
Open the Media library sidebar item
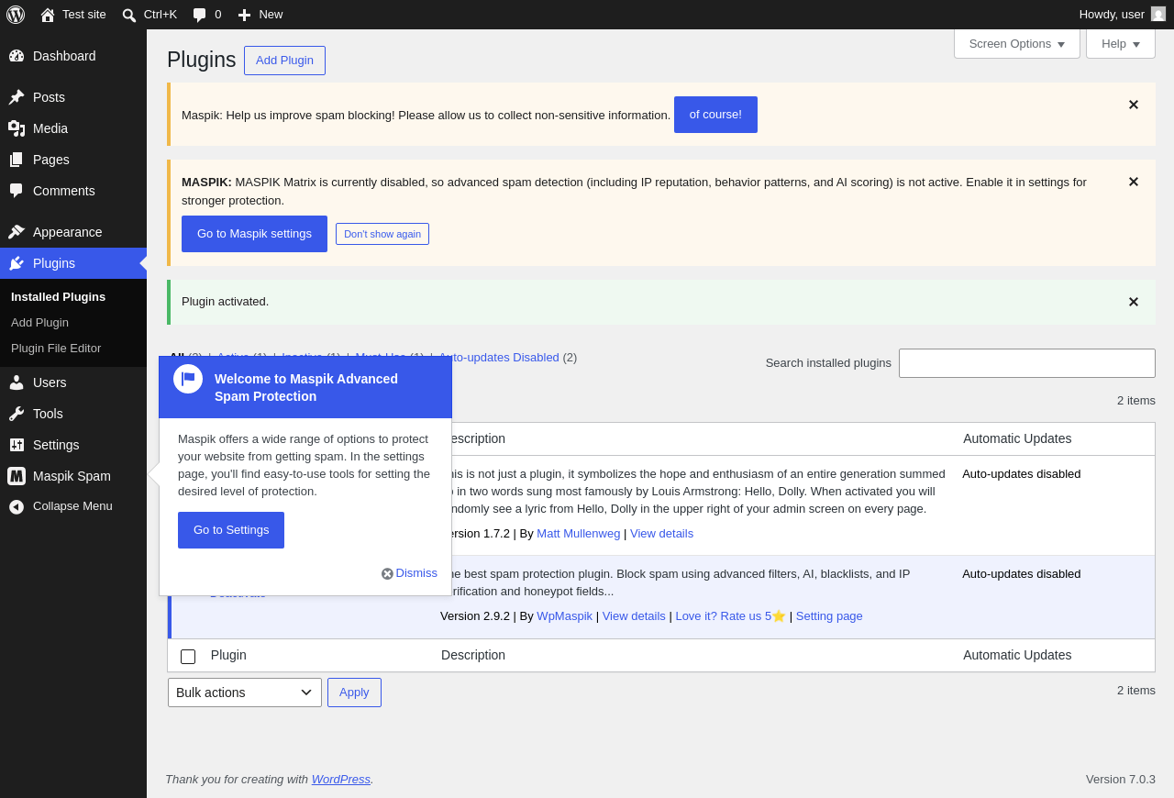click(x=73, y=128)
